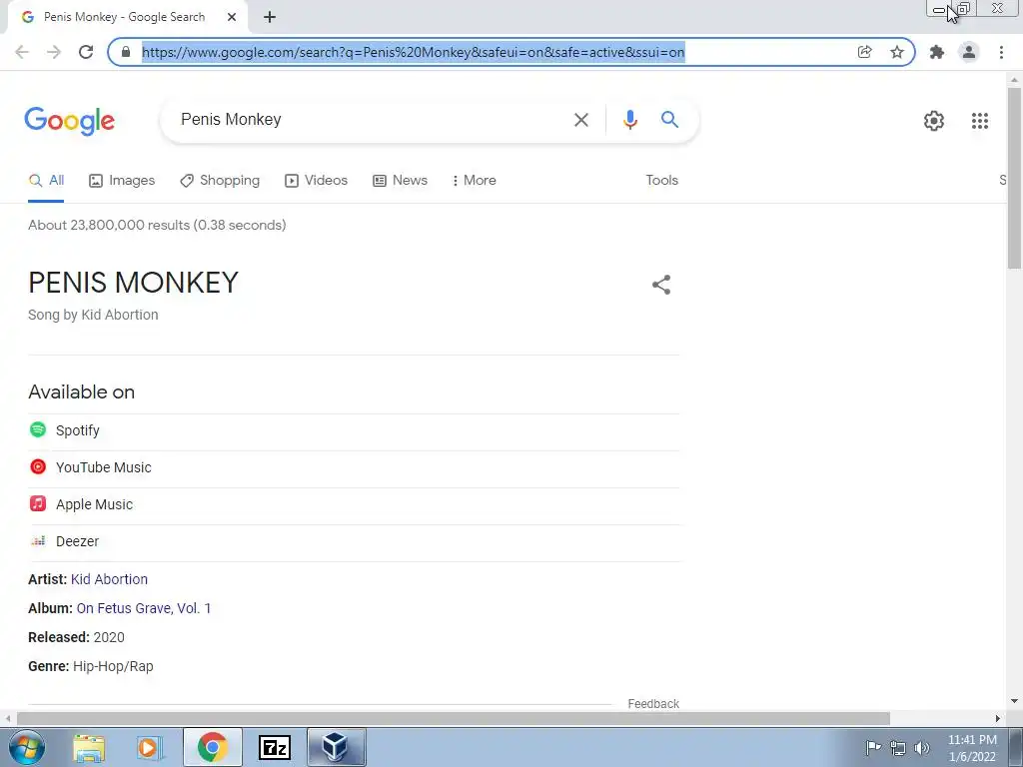Click the padlock site info icon
Image resolution: width=1023 pixels, height=767 pixels.
point(126,52)
